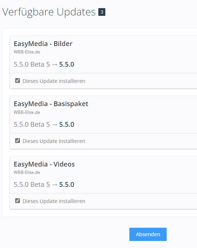The height and width of the screenshot is (248, 197).
Task: Click Bilder version 5.5.0 Beta 5 text
Action: tap(32, 64)
